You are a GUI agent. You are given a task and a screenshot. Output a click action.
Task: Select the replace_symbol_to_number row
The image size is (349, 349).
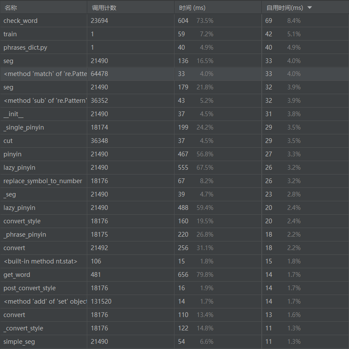43,181
